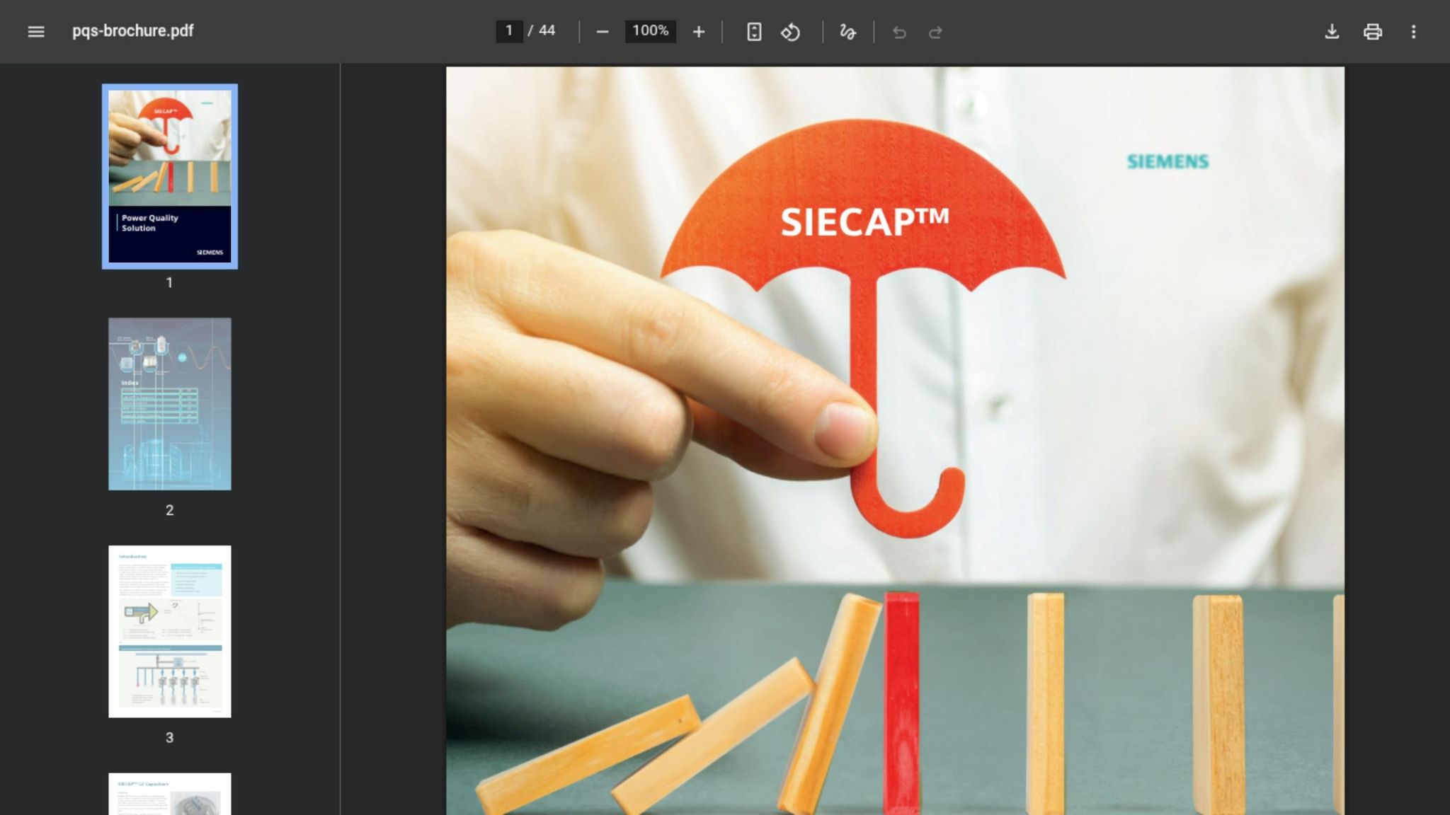Click the SIECAP™ text on the umbrella
Viewport: 1450px width, 815px height.
coord(864,222)
